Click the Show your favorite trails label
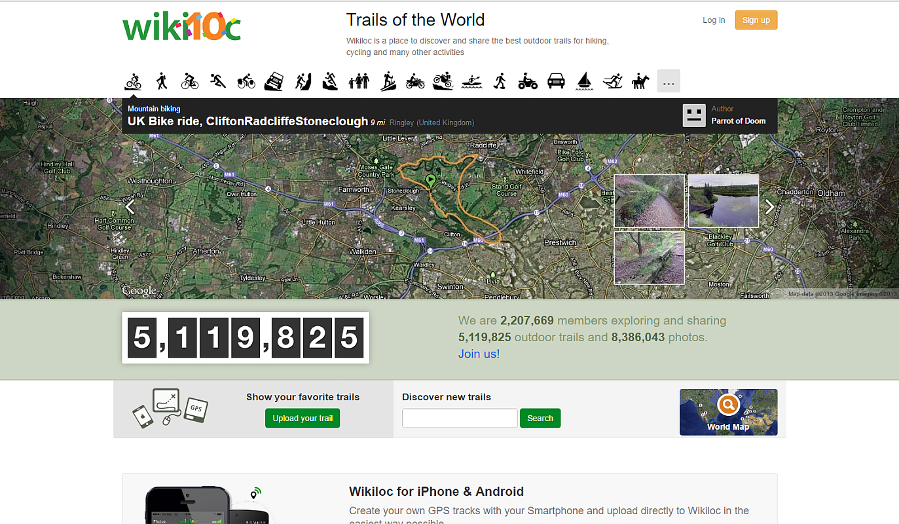The image size is (899, 524). (x=303, y=397)
